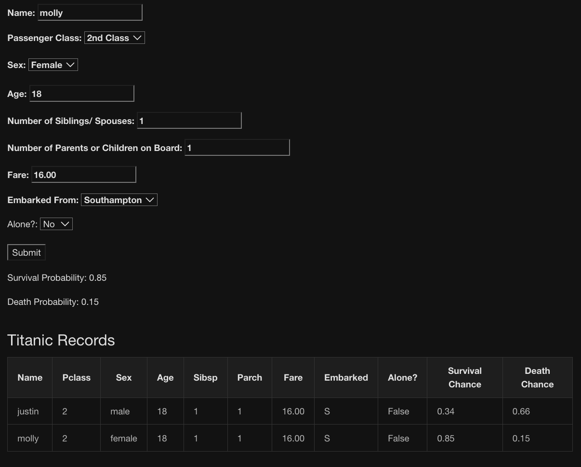Click the Parents or Children on Board field
The height and width of the screenshot is (467, 581).
coord(237,148)
